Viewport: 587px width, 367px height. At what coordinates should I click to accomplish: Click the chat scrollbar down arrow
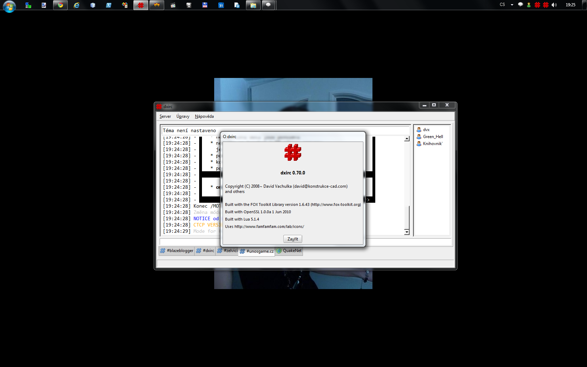click(x=407, y=232)
